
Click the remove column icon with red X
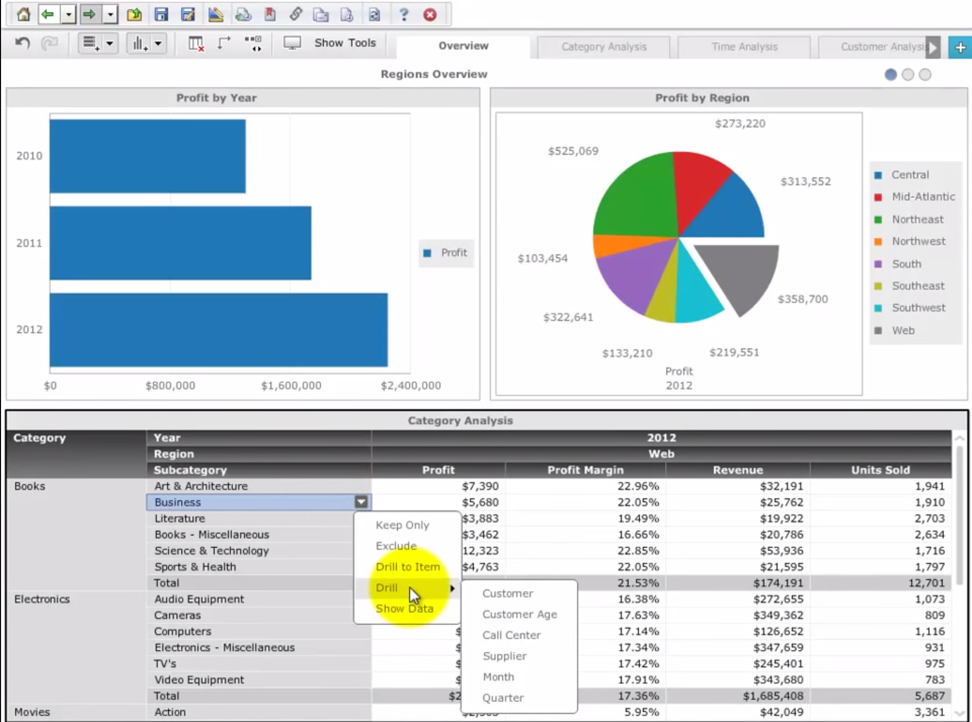click(196, 44)
